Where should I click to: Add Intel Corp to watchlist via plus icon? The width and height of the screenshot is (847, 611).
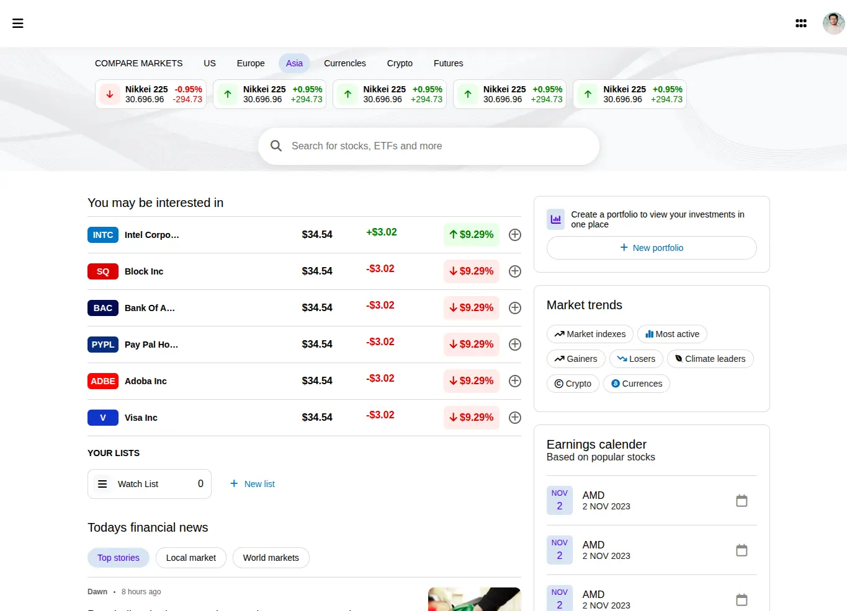(514, 234)
